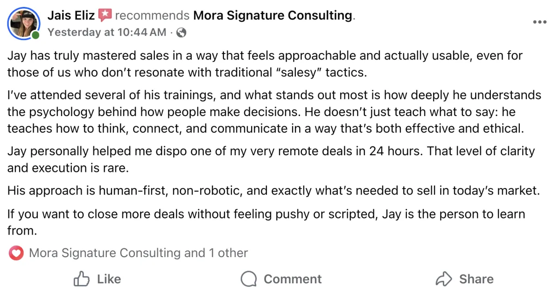Visit the Mora Signature Consulting page link

click(272, 16)
